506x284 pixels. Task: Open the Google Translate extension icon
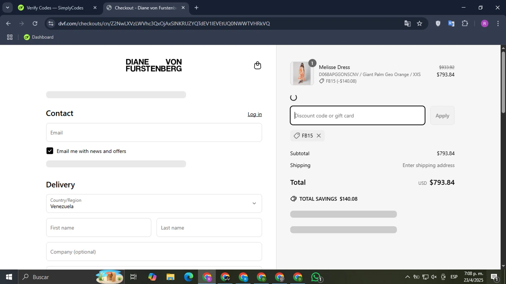pyautogui.click(x=451, y=24)
